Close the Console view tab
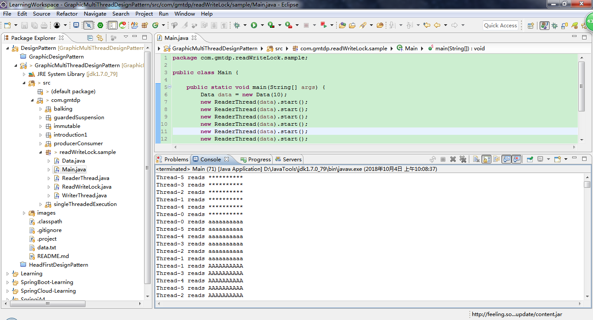Image resolution: width=593 pixels, height=320 pixels. 227,159
